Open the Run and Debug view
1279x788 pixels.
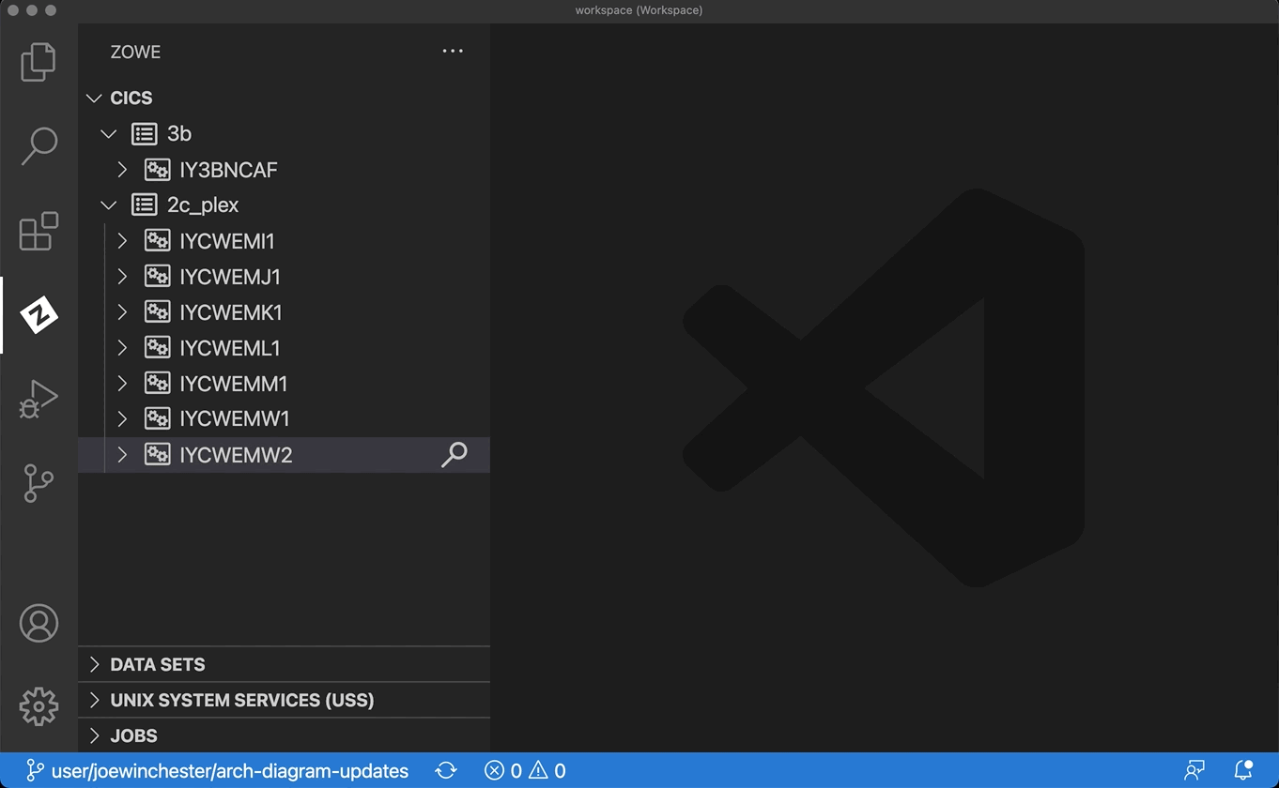click(x=39, y=399)
